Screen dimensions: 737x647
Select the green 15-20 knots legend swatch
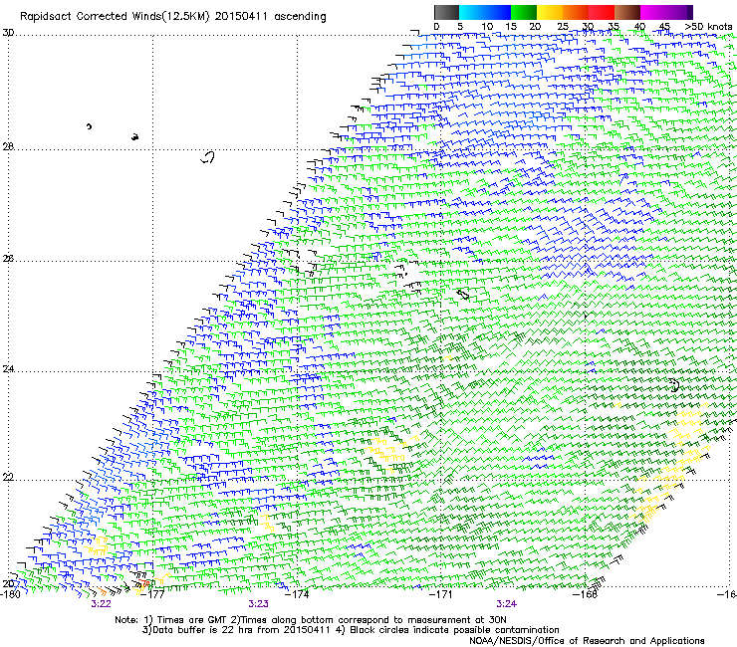point(524,12)
